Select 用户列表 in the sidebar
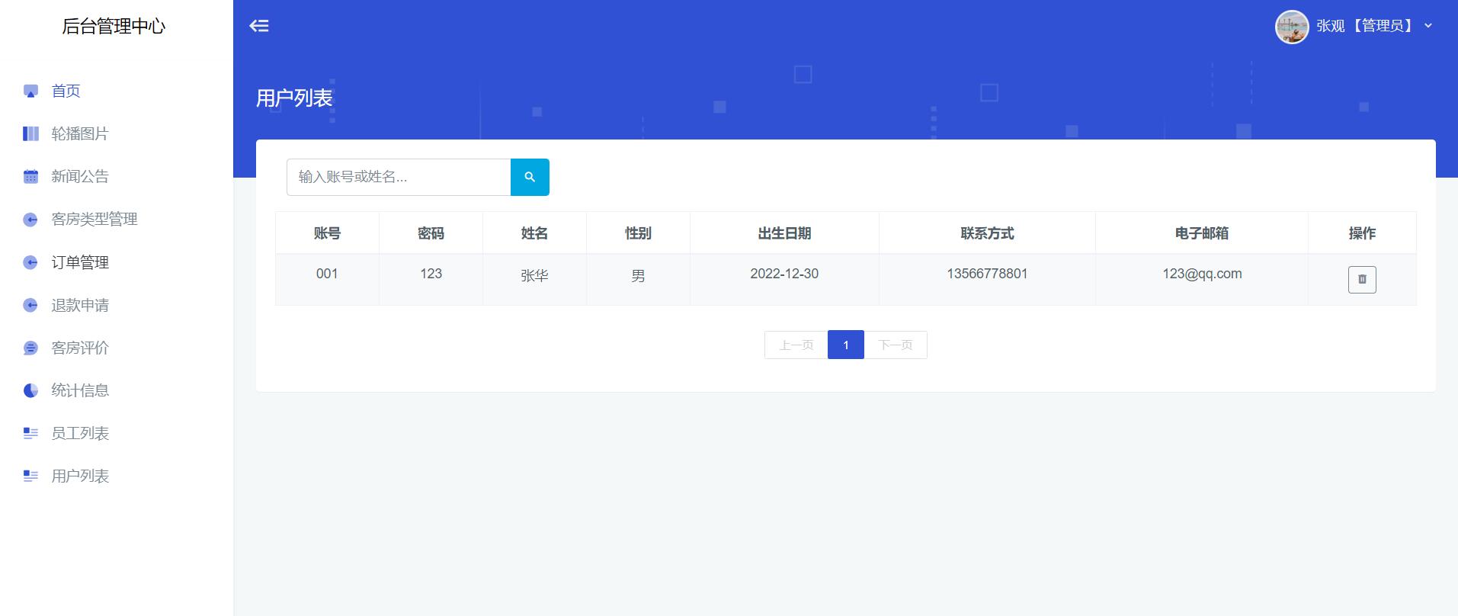 (x=80, y=476)
